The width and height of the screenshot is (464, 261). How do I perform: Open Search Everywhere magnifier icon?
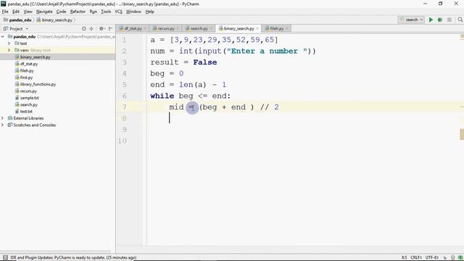tap(460, 20)
